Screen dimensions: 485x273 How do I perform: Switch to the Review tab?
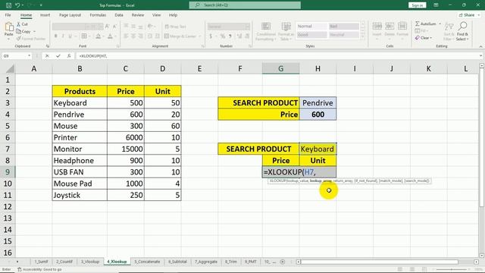coord(138,15)
